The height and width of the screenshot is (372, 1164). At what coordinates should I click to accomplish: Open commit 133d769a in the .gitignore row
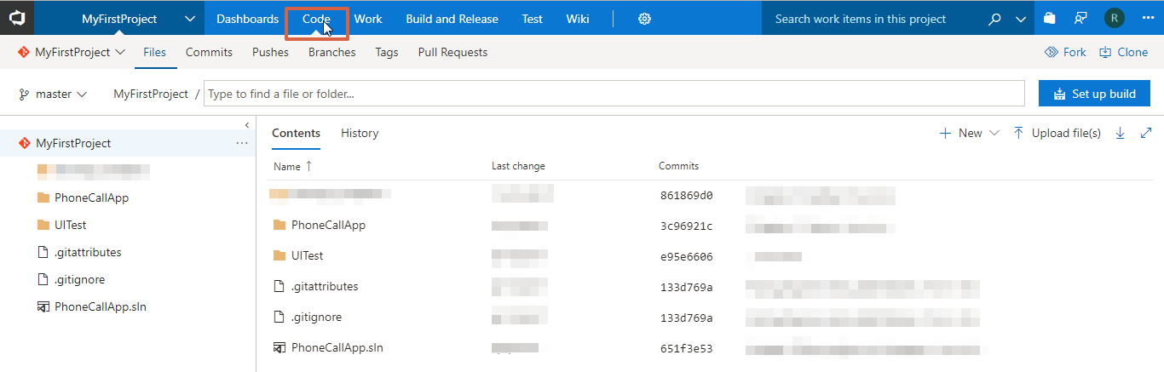coord(686,318)
